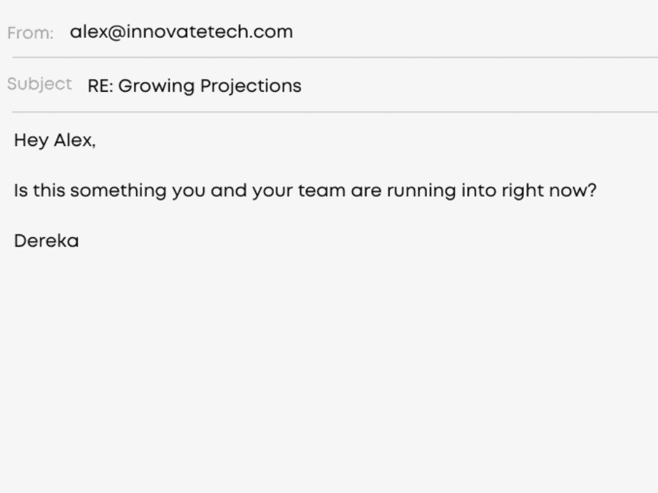Click "innovatetech.com" domain in sender address
Viewport: 658px width, 493px height.
(x=210, y=32)
